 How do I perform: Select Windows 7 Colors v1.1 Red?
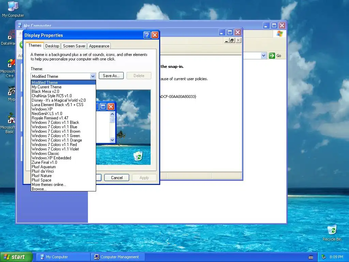63,145
